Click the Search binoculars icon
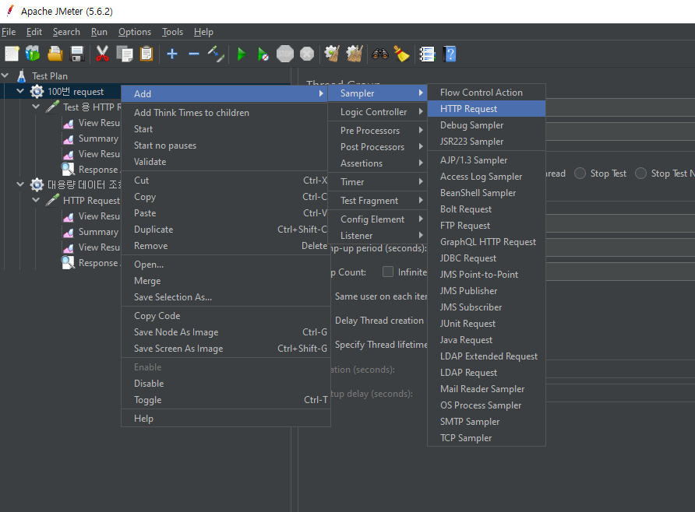The image size is (695, 512). (380, 54)
